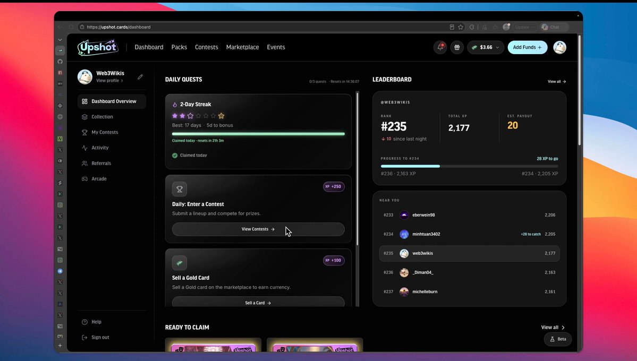
Task: Click the flame icon beside 2-Day Streak
Action: 175,105
